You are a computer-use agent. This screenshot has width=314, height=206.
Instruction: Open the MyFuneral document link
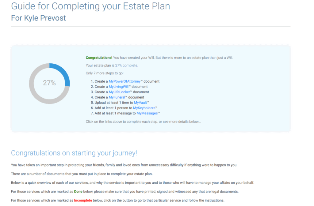click(117, 97)
